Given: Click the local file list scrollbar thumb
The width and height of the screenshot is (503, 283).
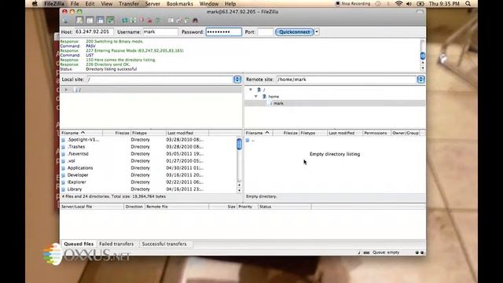Looking at the screenshot, I should tap(239, 144).
